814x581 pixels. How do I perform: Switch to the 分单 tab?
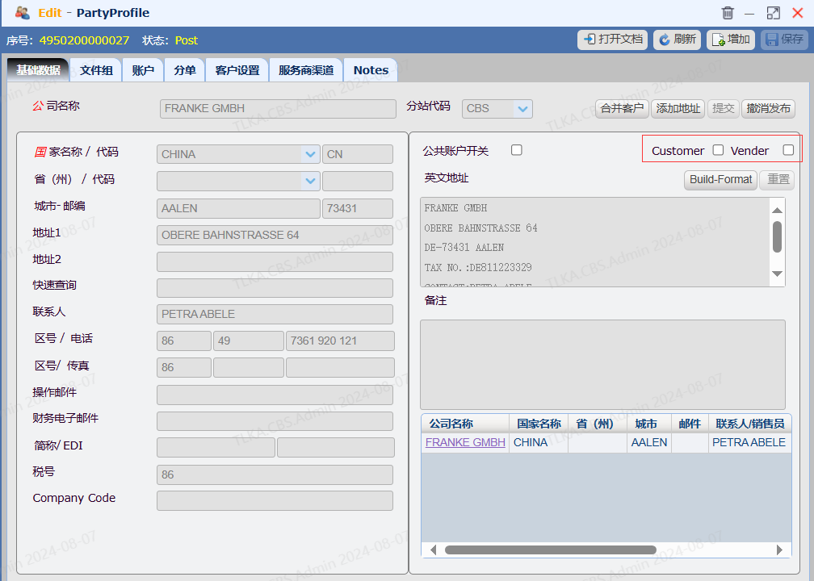pos(185,70)
